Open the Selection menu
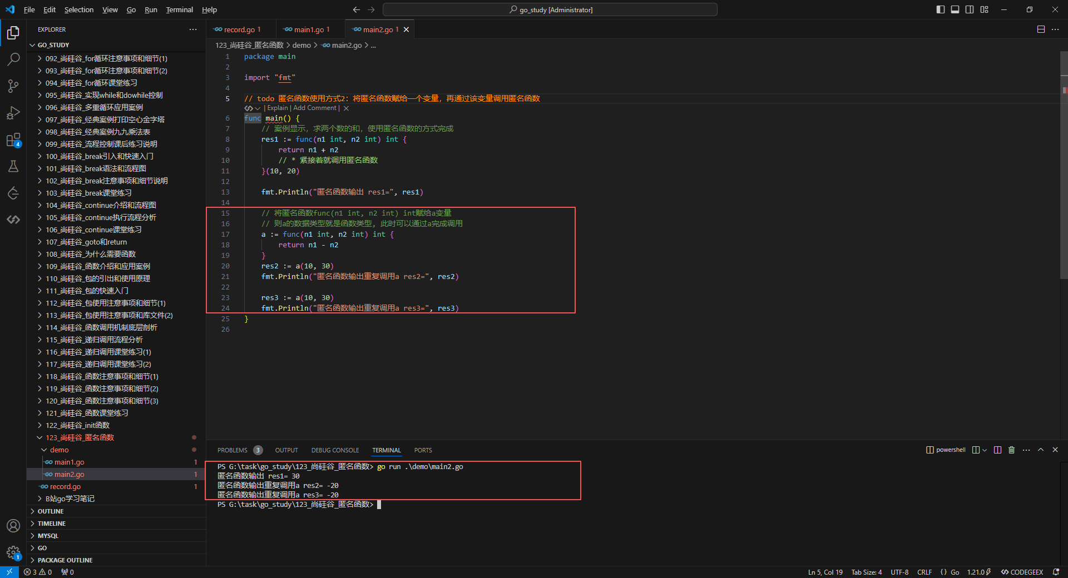Screen dimensions: 1068x578 click(79, 9)
